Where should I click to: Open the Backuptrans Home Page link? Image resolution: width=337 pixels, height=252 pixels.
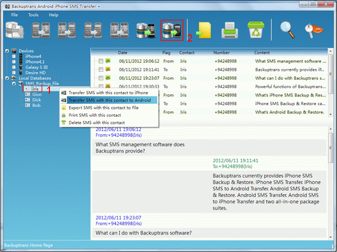pyautogui.click(x=29, y=245)
